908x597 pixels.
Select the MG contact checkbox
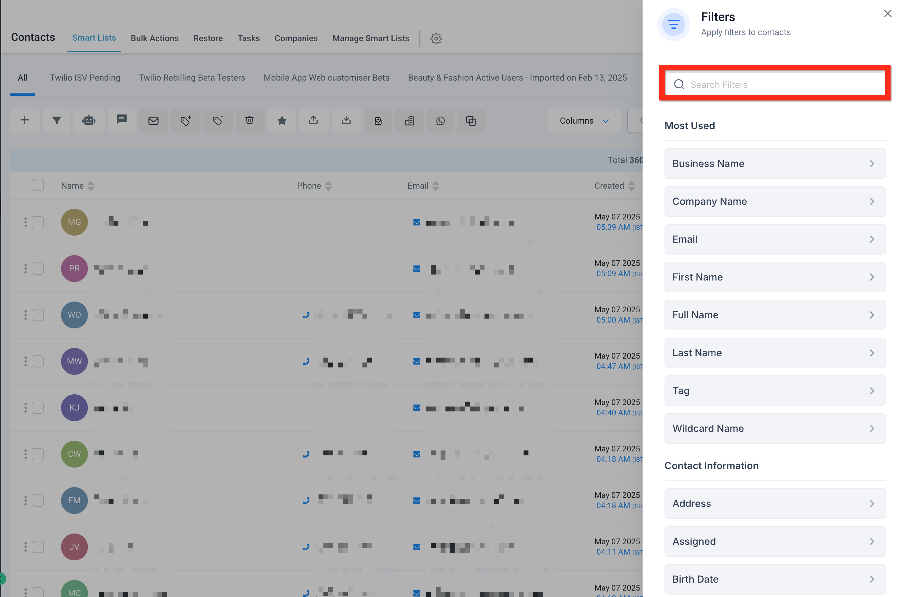click(x=38, y=223)
